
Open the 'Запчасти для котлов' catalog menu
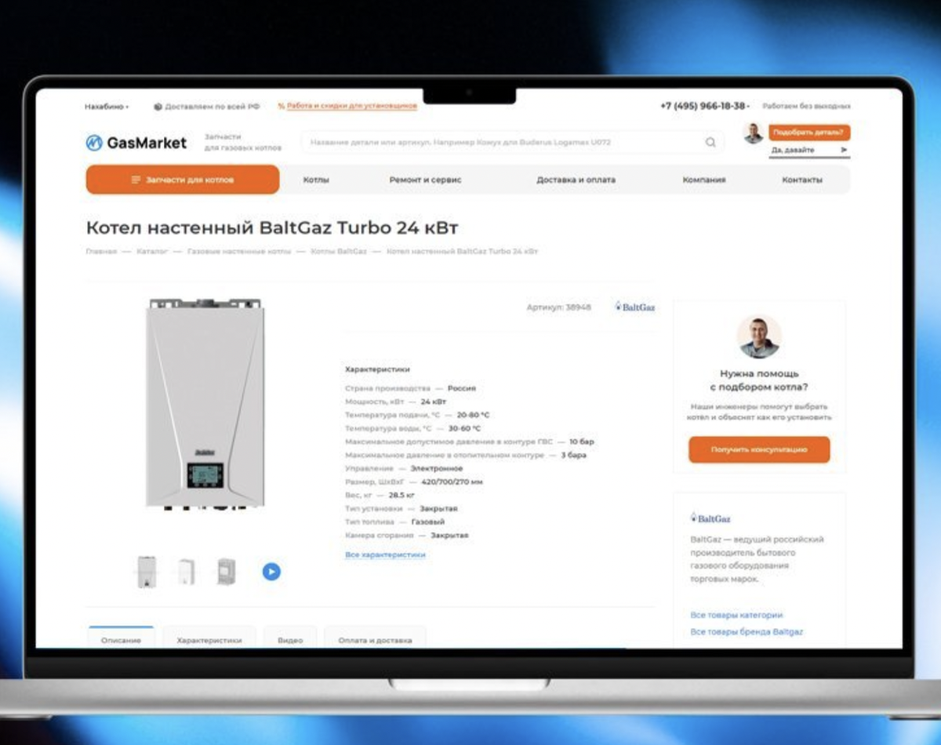click(183, 180)
